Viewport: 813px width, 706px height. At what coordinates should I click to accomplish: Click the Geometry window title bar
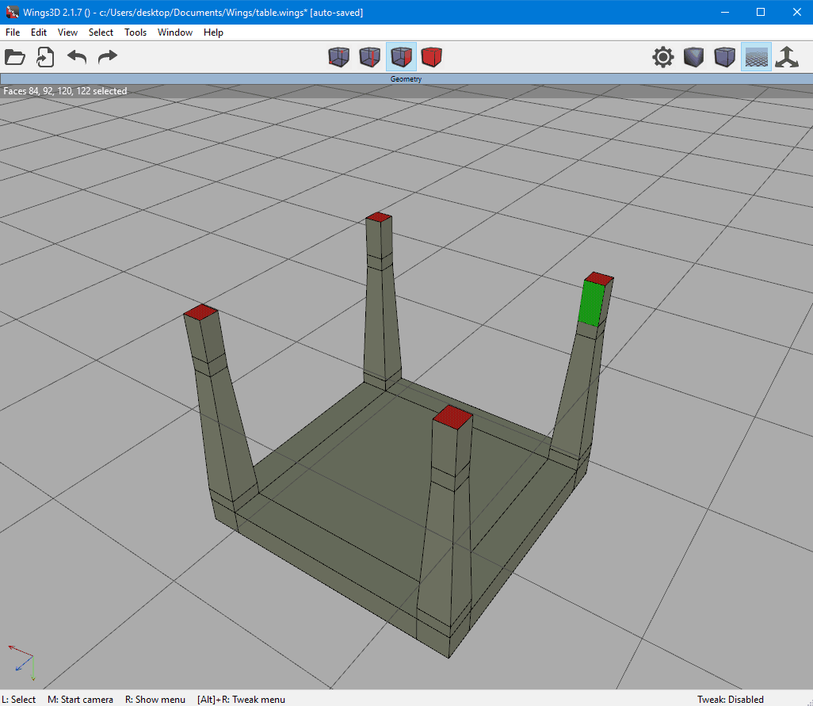click(406, 78)
